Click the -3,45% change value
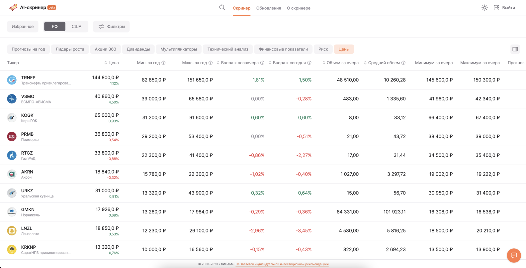 point(304,231)
